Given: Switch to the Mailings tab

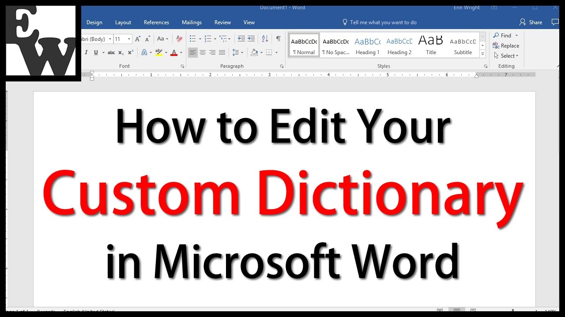Looking at the screenshot, I should [x=192, y=22].
